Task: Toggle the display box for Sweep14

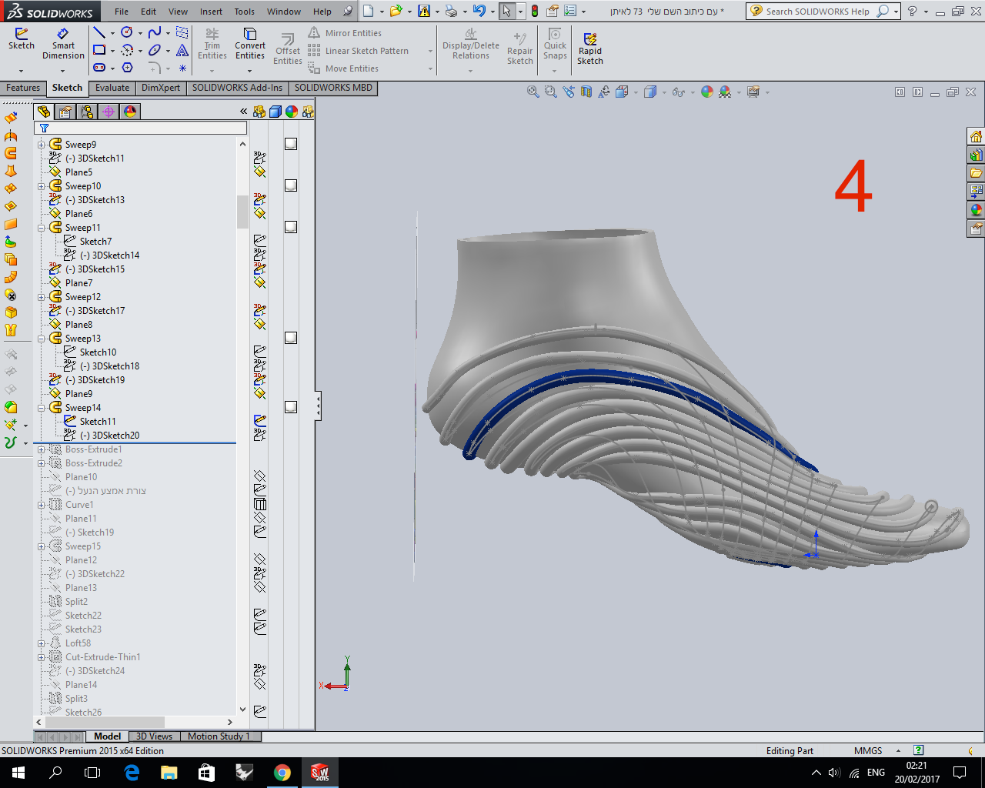Action: [291, 407]
